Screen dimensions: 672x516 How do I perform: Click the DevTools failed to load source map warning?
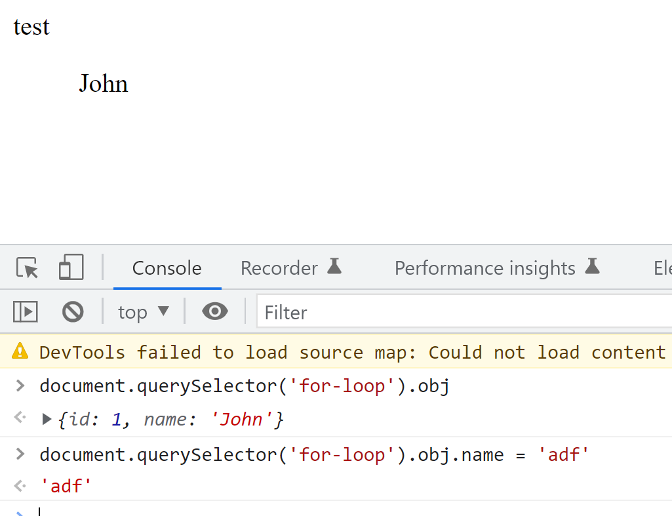click(x=352, y=352)
